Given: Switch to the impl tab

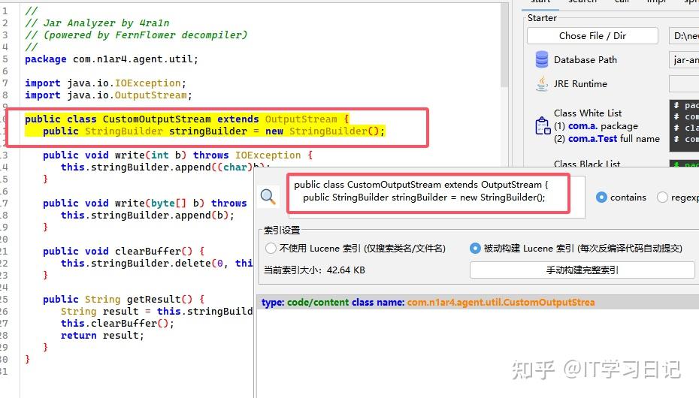Looking at the screenshot, I should pyautogui.click(x=656, y=2).
